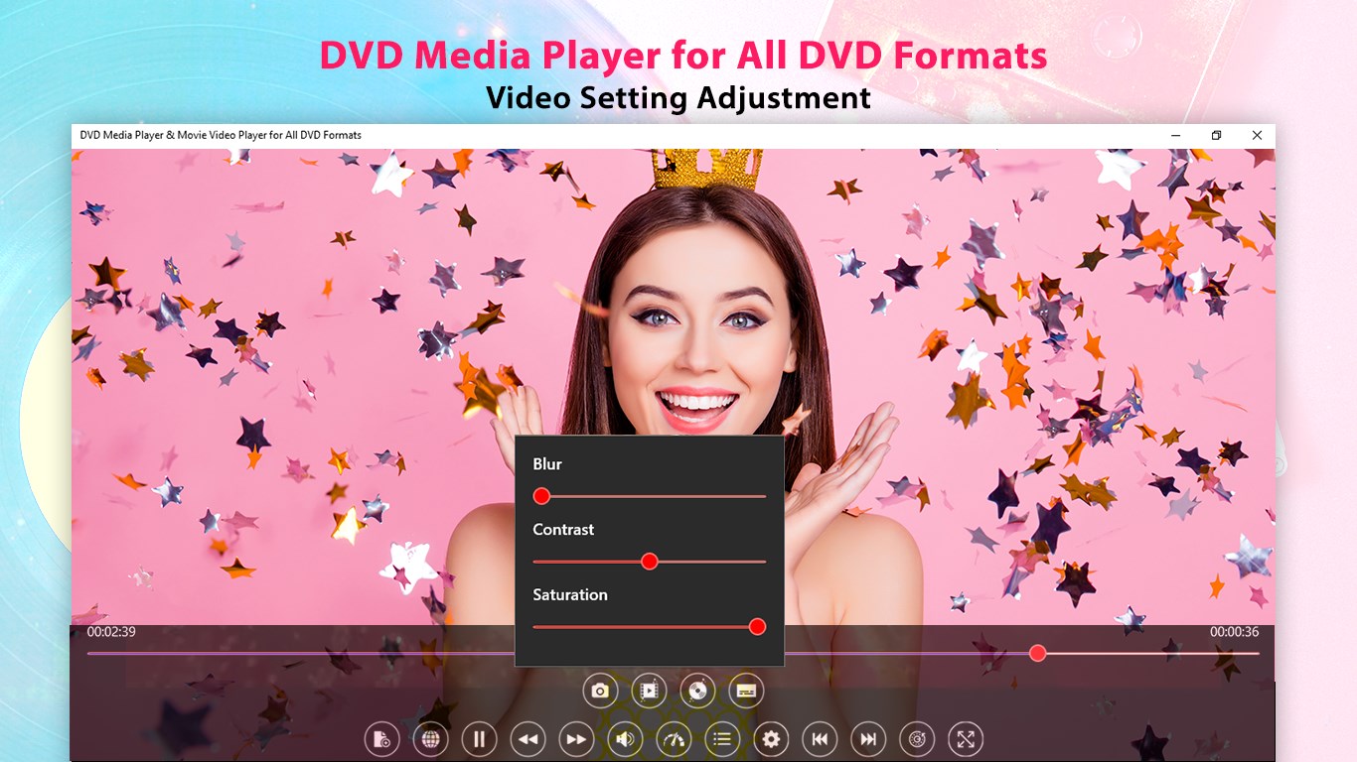Toggle the subtitles icon

(746, 691)
